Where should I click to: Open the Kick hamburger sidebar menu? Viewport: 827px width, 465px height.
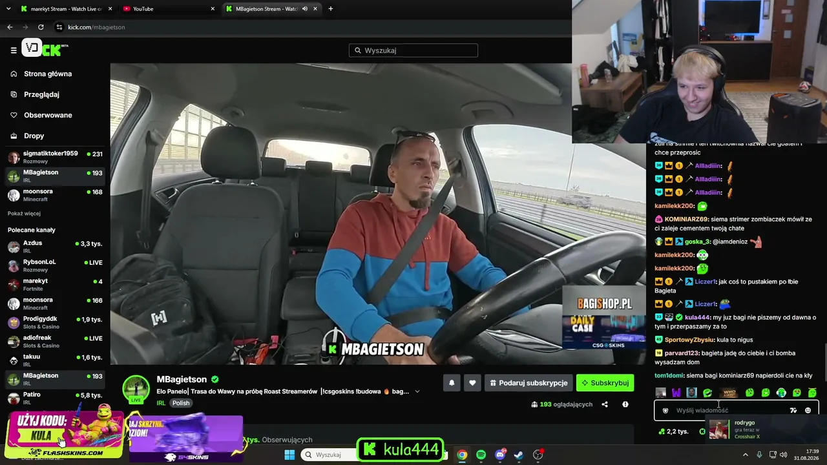pyautogui.click(x=14, y=50)
